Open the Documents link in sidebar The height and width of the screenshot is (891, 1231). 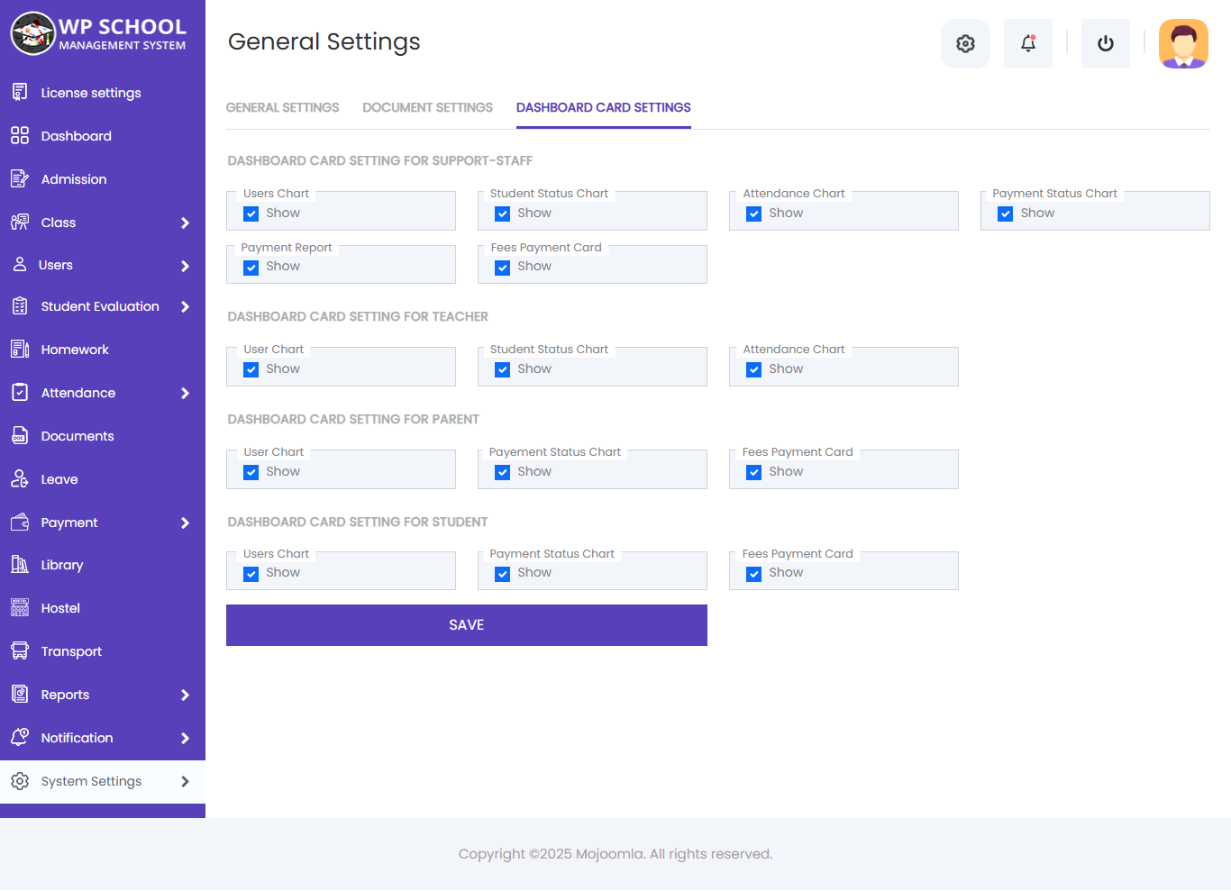(103, 436)
